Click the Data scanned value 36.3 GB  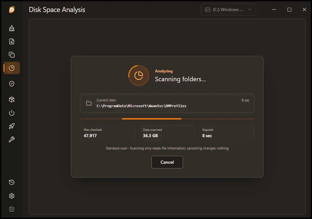[150, 136]
